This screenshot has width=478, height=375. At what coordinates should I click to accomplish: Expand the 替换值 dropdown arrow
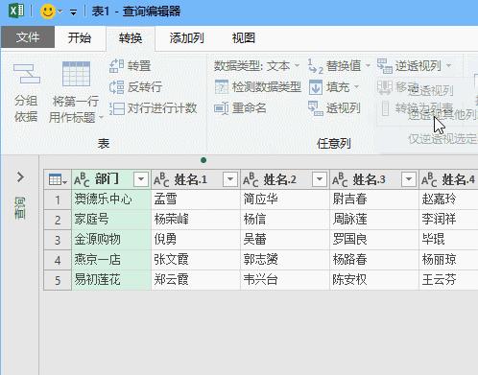368,66
